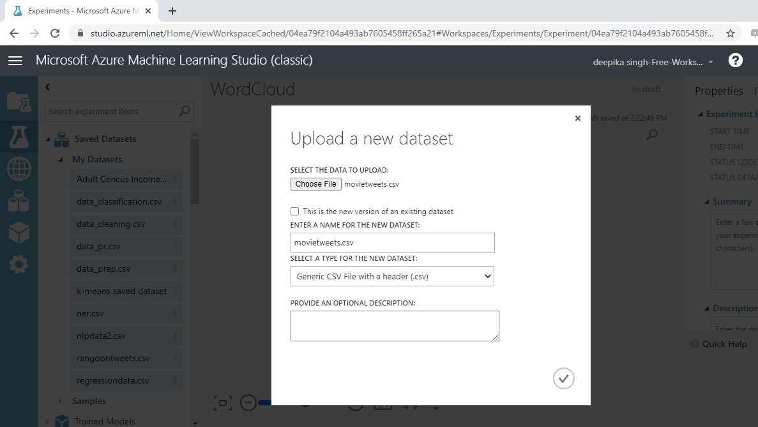Image resolution: width=758 pixels, height=427 pixels.
Task: Expand the Samples tree node
Action: click(60, 401)
